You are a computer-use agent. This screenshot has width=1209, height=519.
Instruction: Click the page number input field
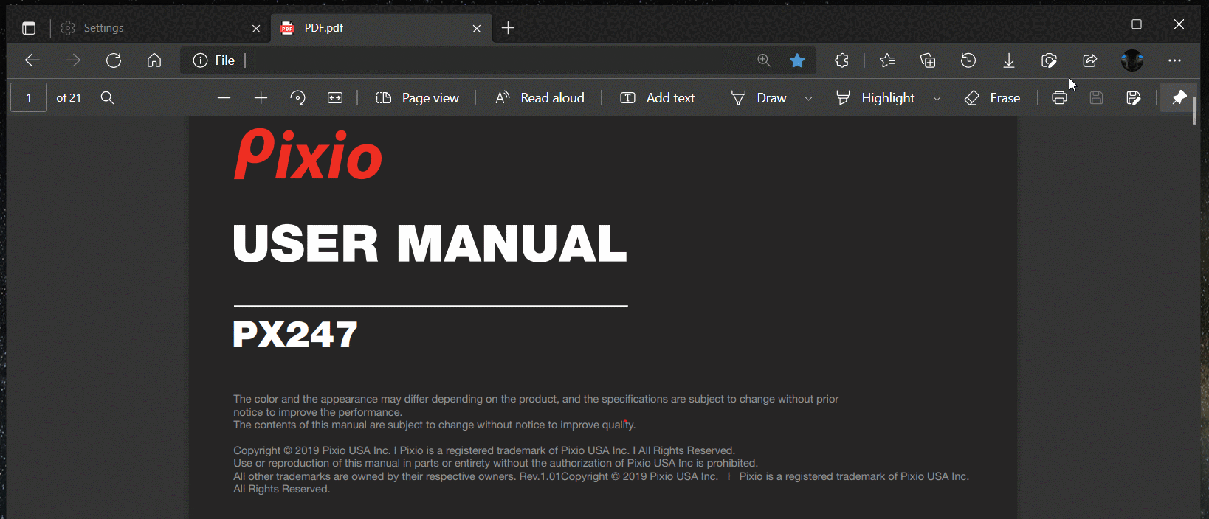(29, 98)
